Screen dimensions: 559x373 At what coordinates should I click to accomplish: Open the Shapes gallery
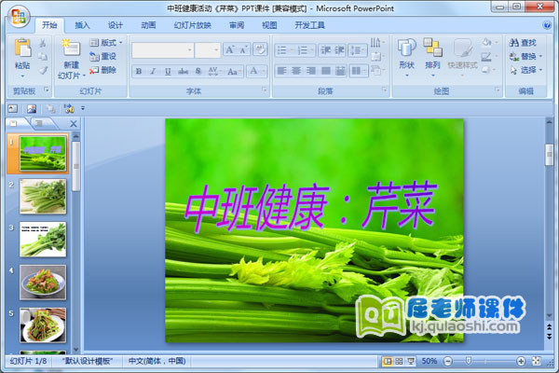[x=406, y=57]
